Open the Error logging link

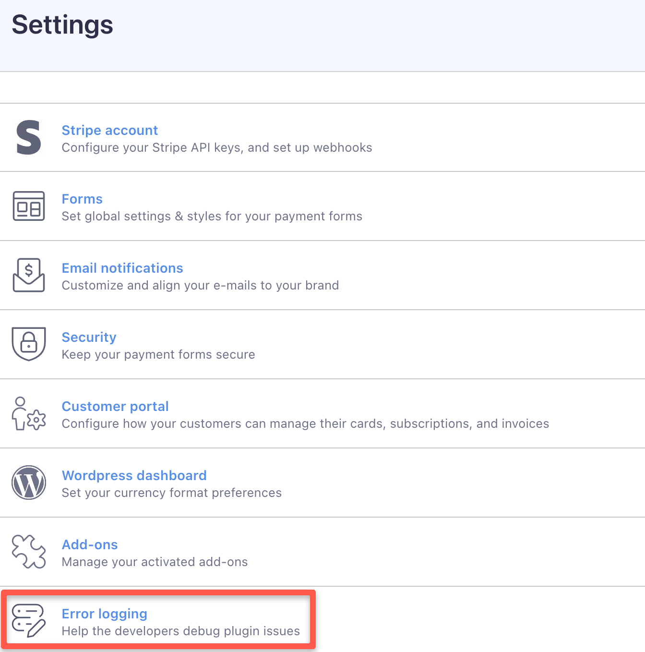(104, 614)
